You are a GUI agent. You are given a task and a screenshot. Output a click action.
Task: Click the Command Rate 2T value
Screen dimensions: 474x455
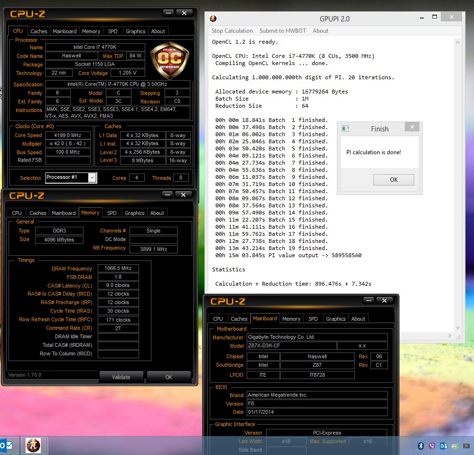coord(118,328)
